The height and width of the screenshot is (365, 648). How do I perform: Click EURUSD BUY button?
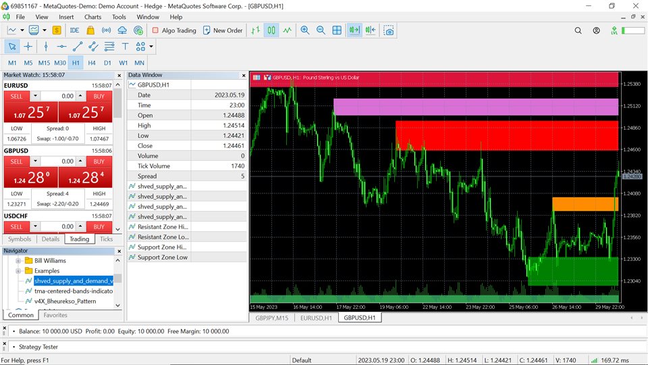point(99,96)
